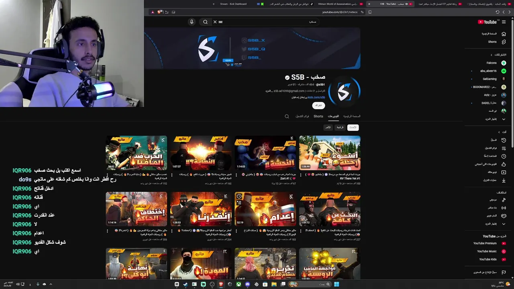Open the 1:07:37 video thumbnail
Viewport: 514px width, 289px height.
[201, 153]
